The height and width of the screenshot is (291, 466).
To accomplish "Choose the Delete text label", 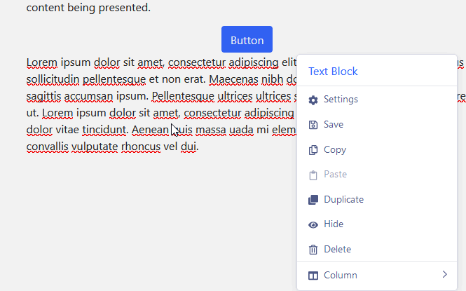I will tap(337, 250).
